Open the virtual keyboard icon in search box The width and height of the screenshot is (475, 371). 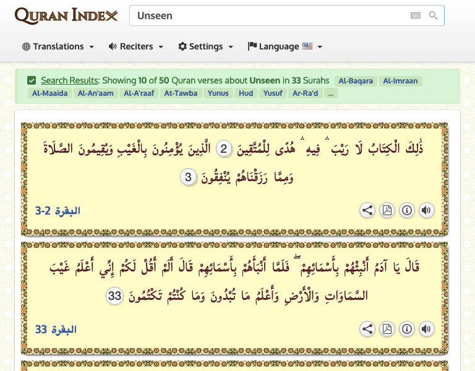coord(416,15)
